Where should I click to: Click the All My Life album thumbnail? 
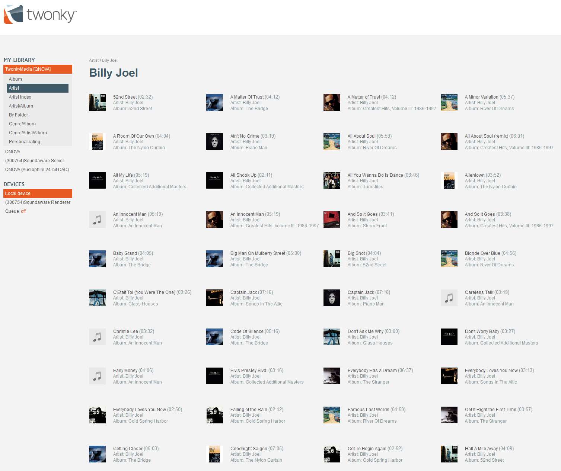[x=97, y=181]
